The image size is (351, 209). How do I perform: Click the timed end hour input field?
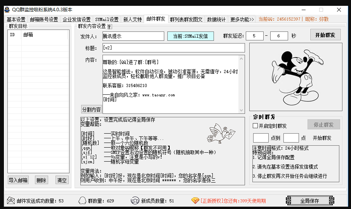[x=291, y=138]
